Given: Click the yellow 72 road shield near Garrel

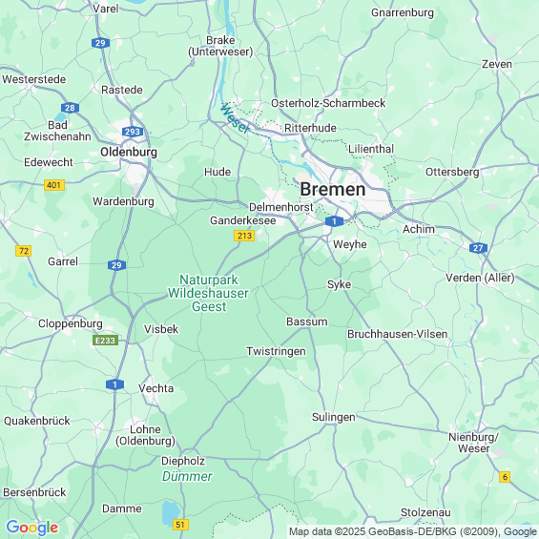Looking at the screenshot, I should pyautogui.click(x=24, y=251).
